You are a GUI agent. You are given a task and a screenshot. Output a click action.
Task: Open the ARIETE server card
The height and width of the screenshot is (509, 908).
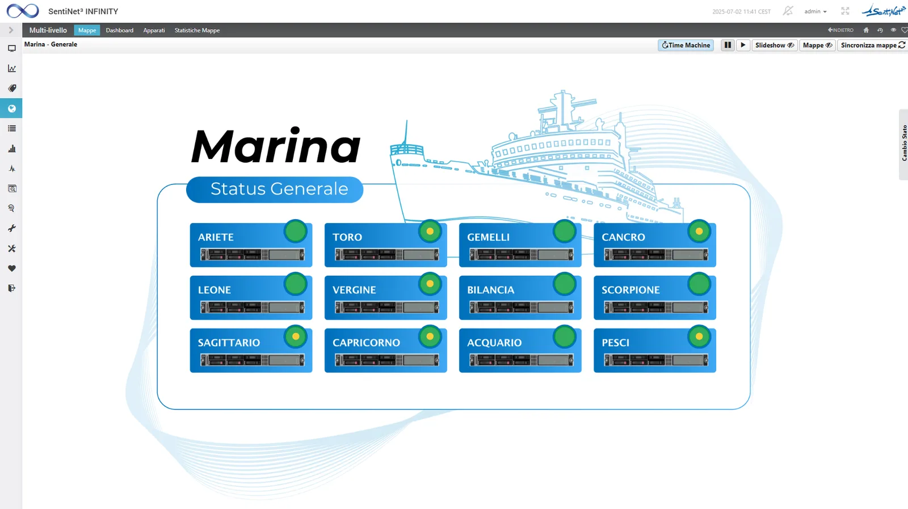click(x=251, y=245)
